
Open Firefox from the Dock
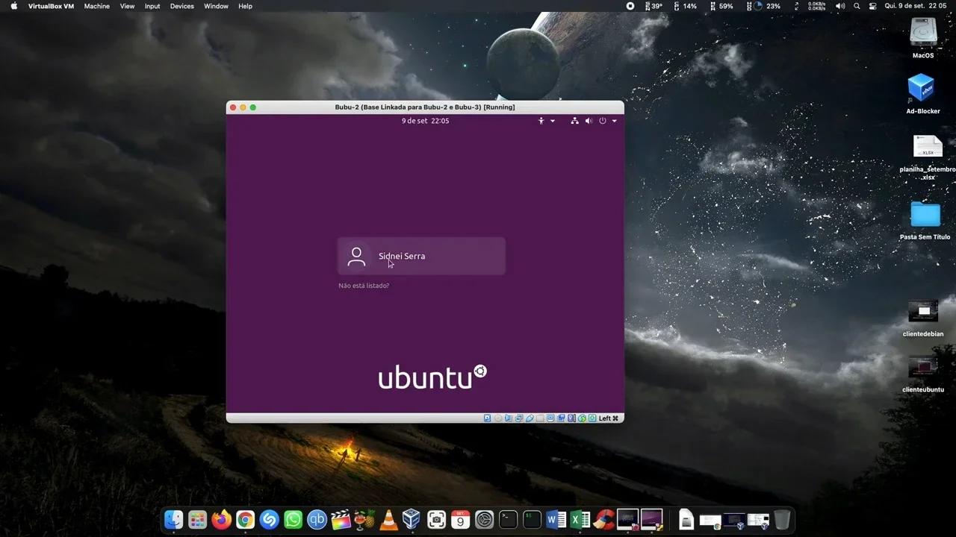(x=222, y=519)
